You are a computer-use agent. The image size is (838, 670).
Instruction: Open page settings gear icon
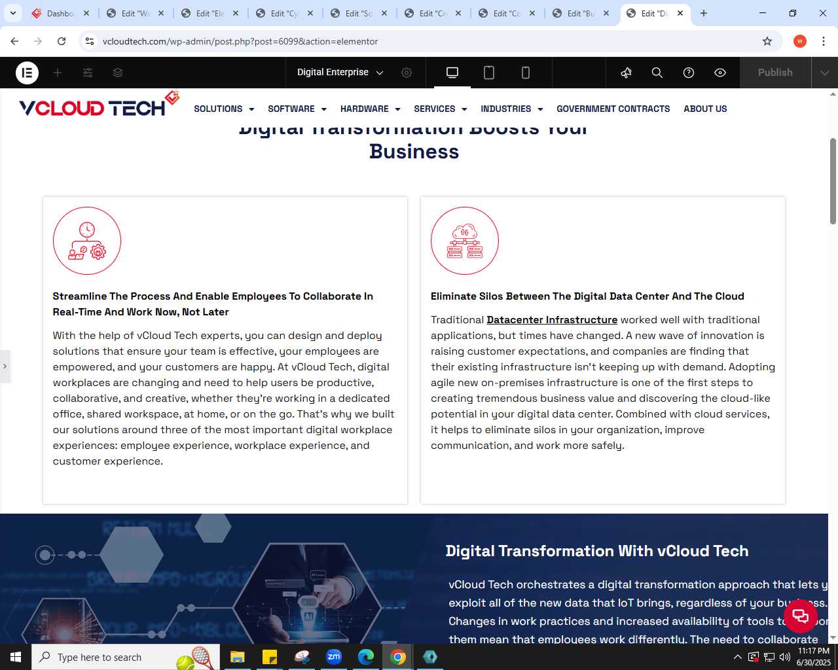click(x=407, y=73)
